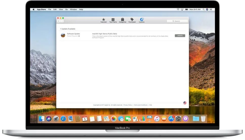Screen dimensions: 245x140
Task: Click the App Store Dock icon with badge
Action: click(171, 119)
